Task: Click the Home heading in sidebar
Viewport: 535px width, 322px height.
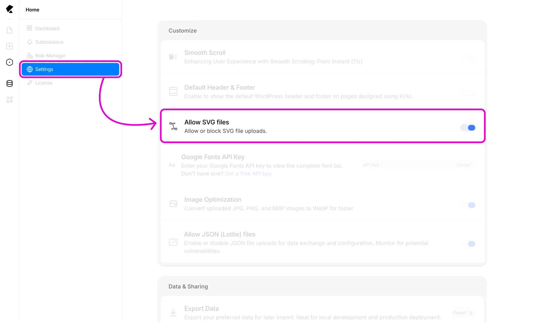Action: click(x=32, y=10)
